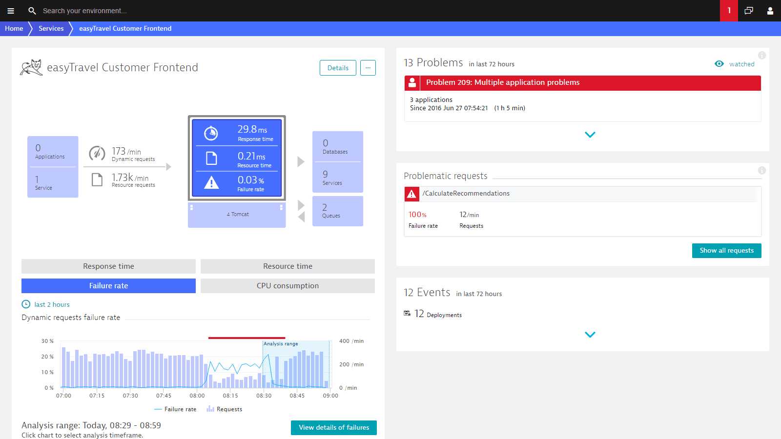Click the red problem bar above chart
Screen dimensions: 781x439
click(x=247, y=338)
